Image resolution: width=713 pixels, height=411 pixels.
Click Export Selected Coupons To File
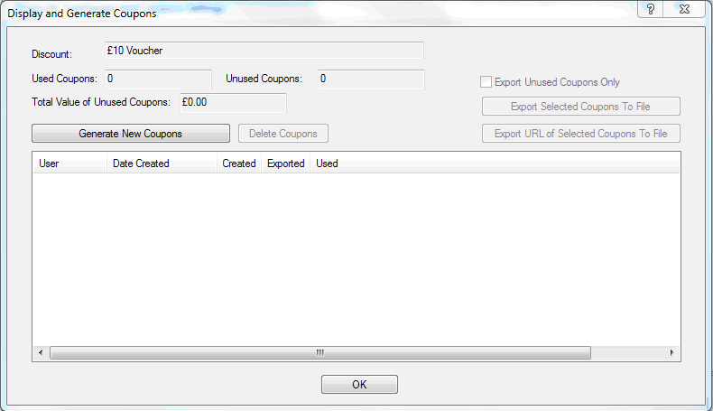tap(580, 107)
